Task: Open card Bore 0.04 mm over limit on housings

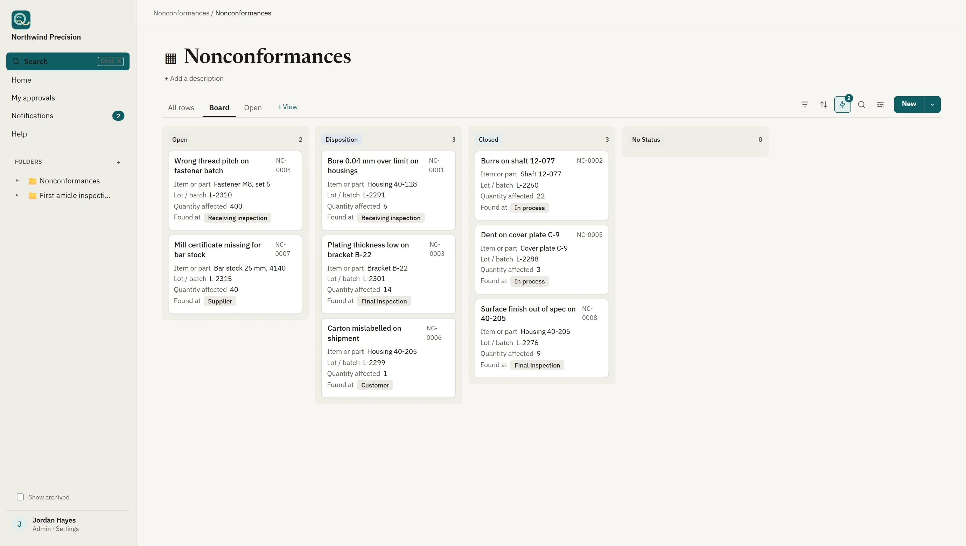Action: click(388, 190)
